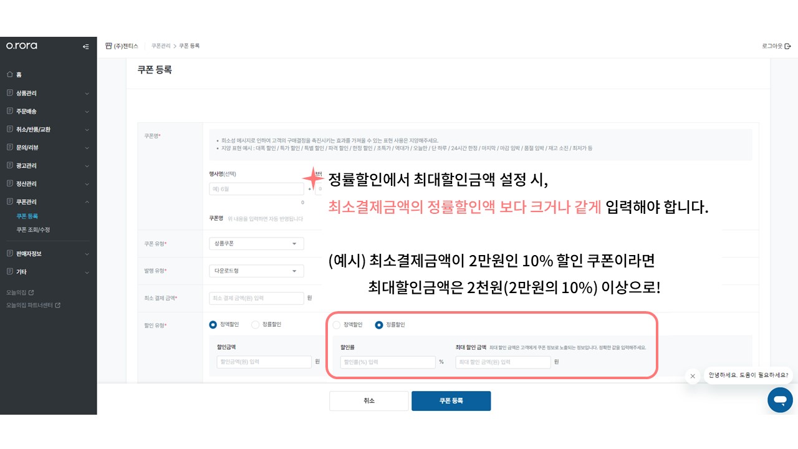This screenshot has height=449, width=798.
Task: Open the 상품관리 menu label
Action: pos(26,93)
